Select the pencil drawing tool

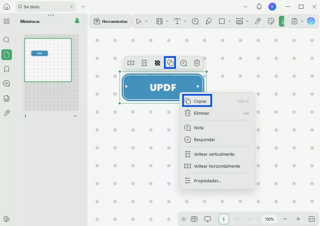tap(209, 21)
